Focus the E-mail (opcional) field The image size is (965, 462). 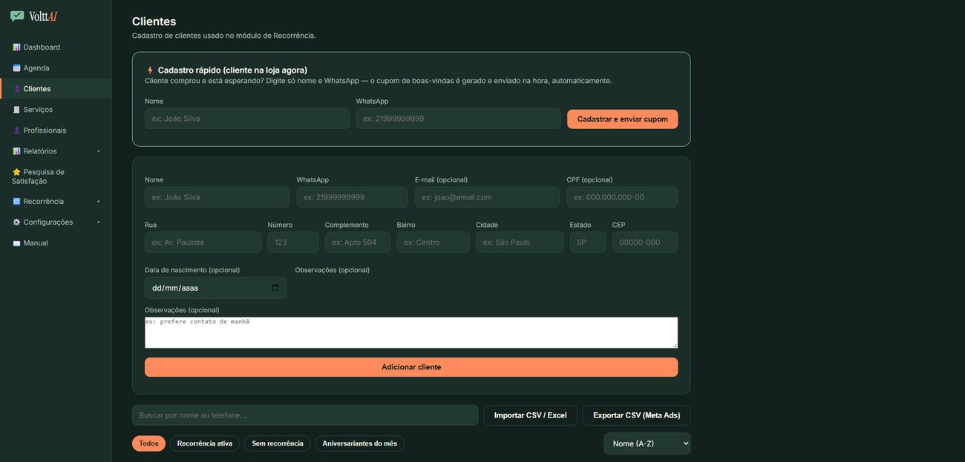click(487, 197)
